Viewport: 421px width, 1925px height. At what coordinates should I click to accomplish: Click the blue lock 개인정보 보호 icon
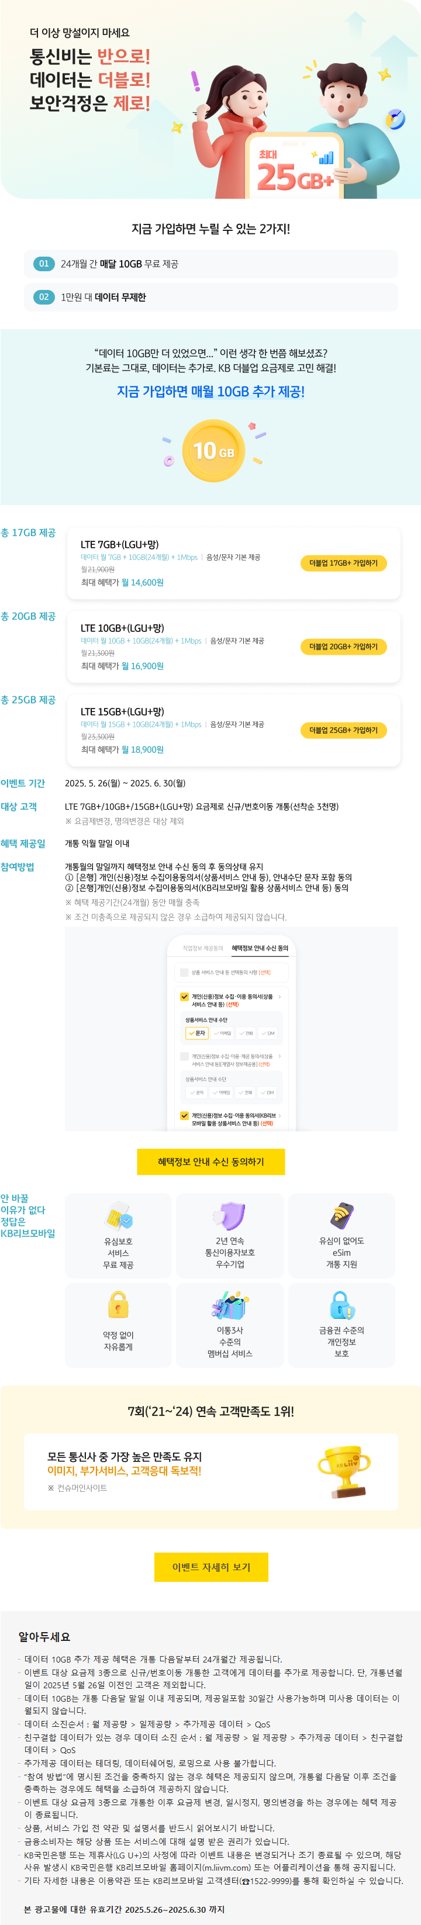pyautogui.click(x=341, y=1304)
